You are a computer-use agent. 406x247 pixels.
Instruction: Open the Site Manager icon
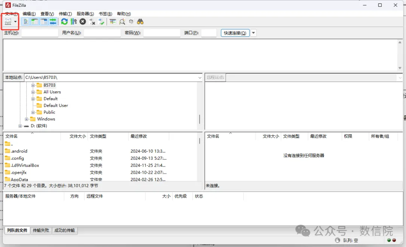pos(8,22)
